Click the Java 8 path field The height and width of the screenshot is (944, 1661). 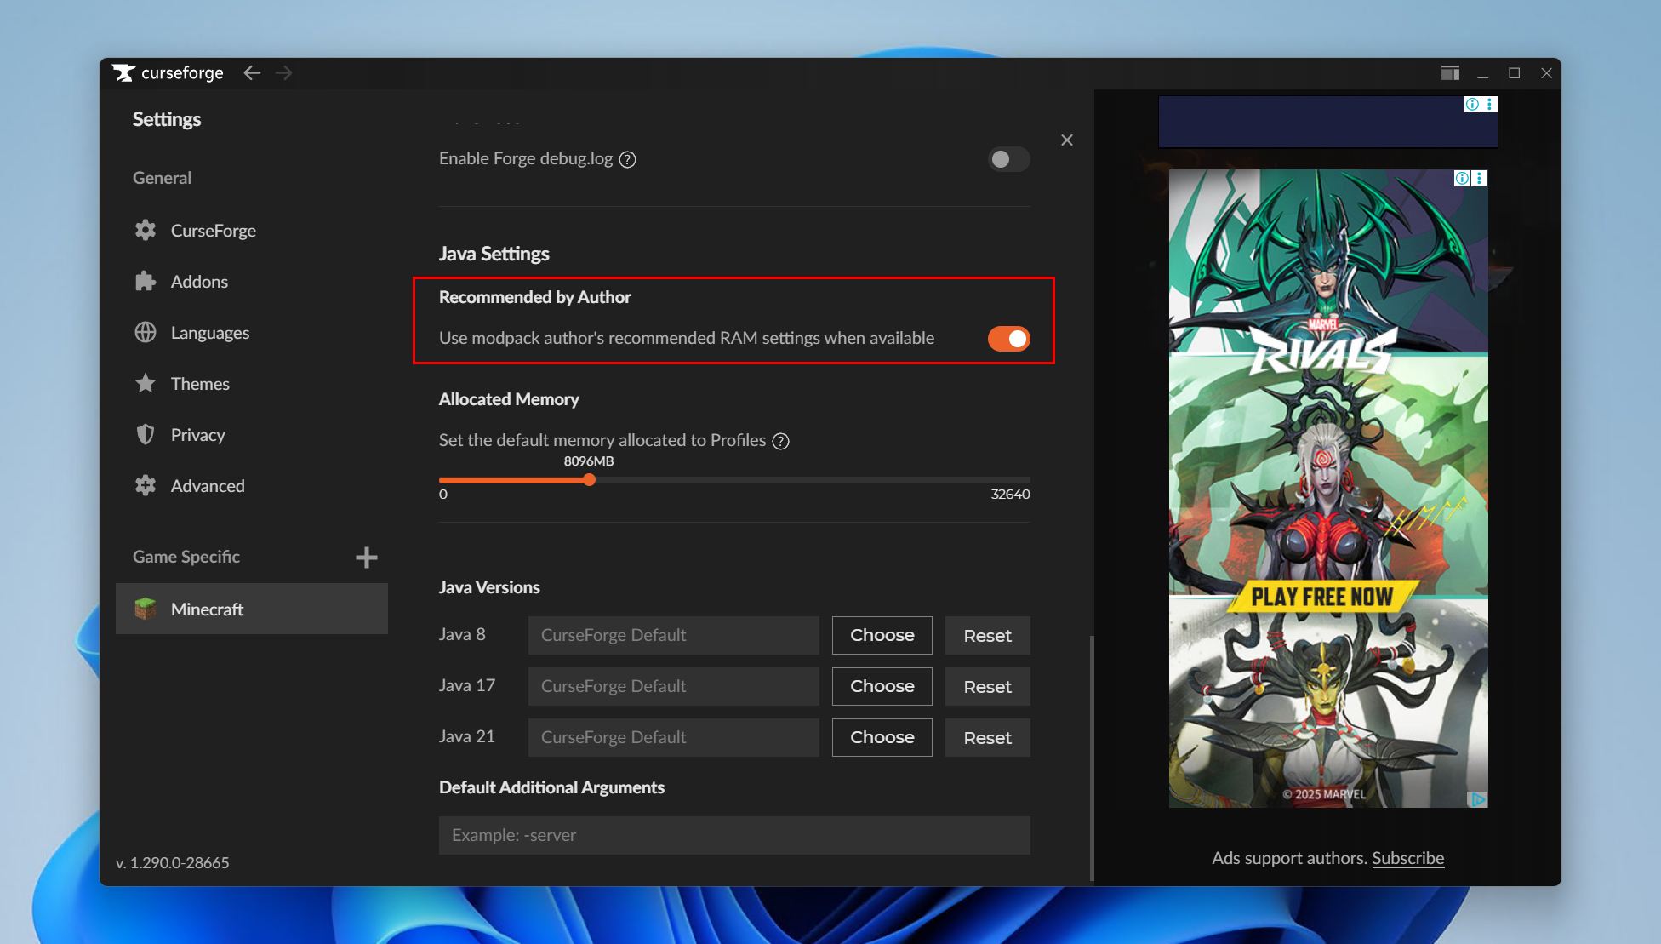coord(674,635)
